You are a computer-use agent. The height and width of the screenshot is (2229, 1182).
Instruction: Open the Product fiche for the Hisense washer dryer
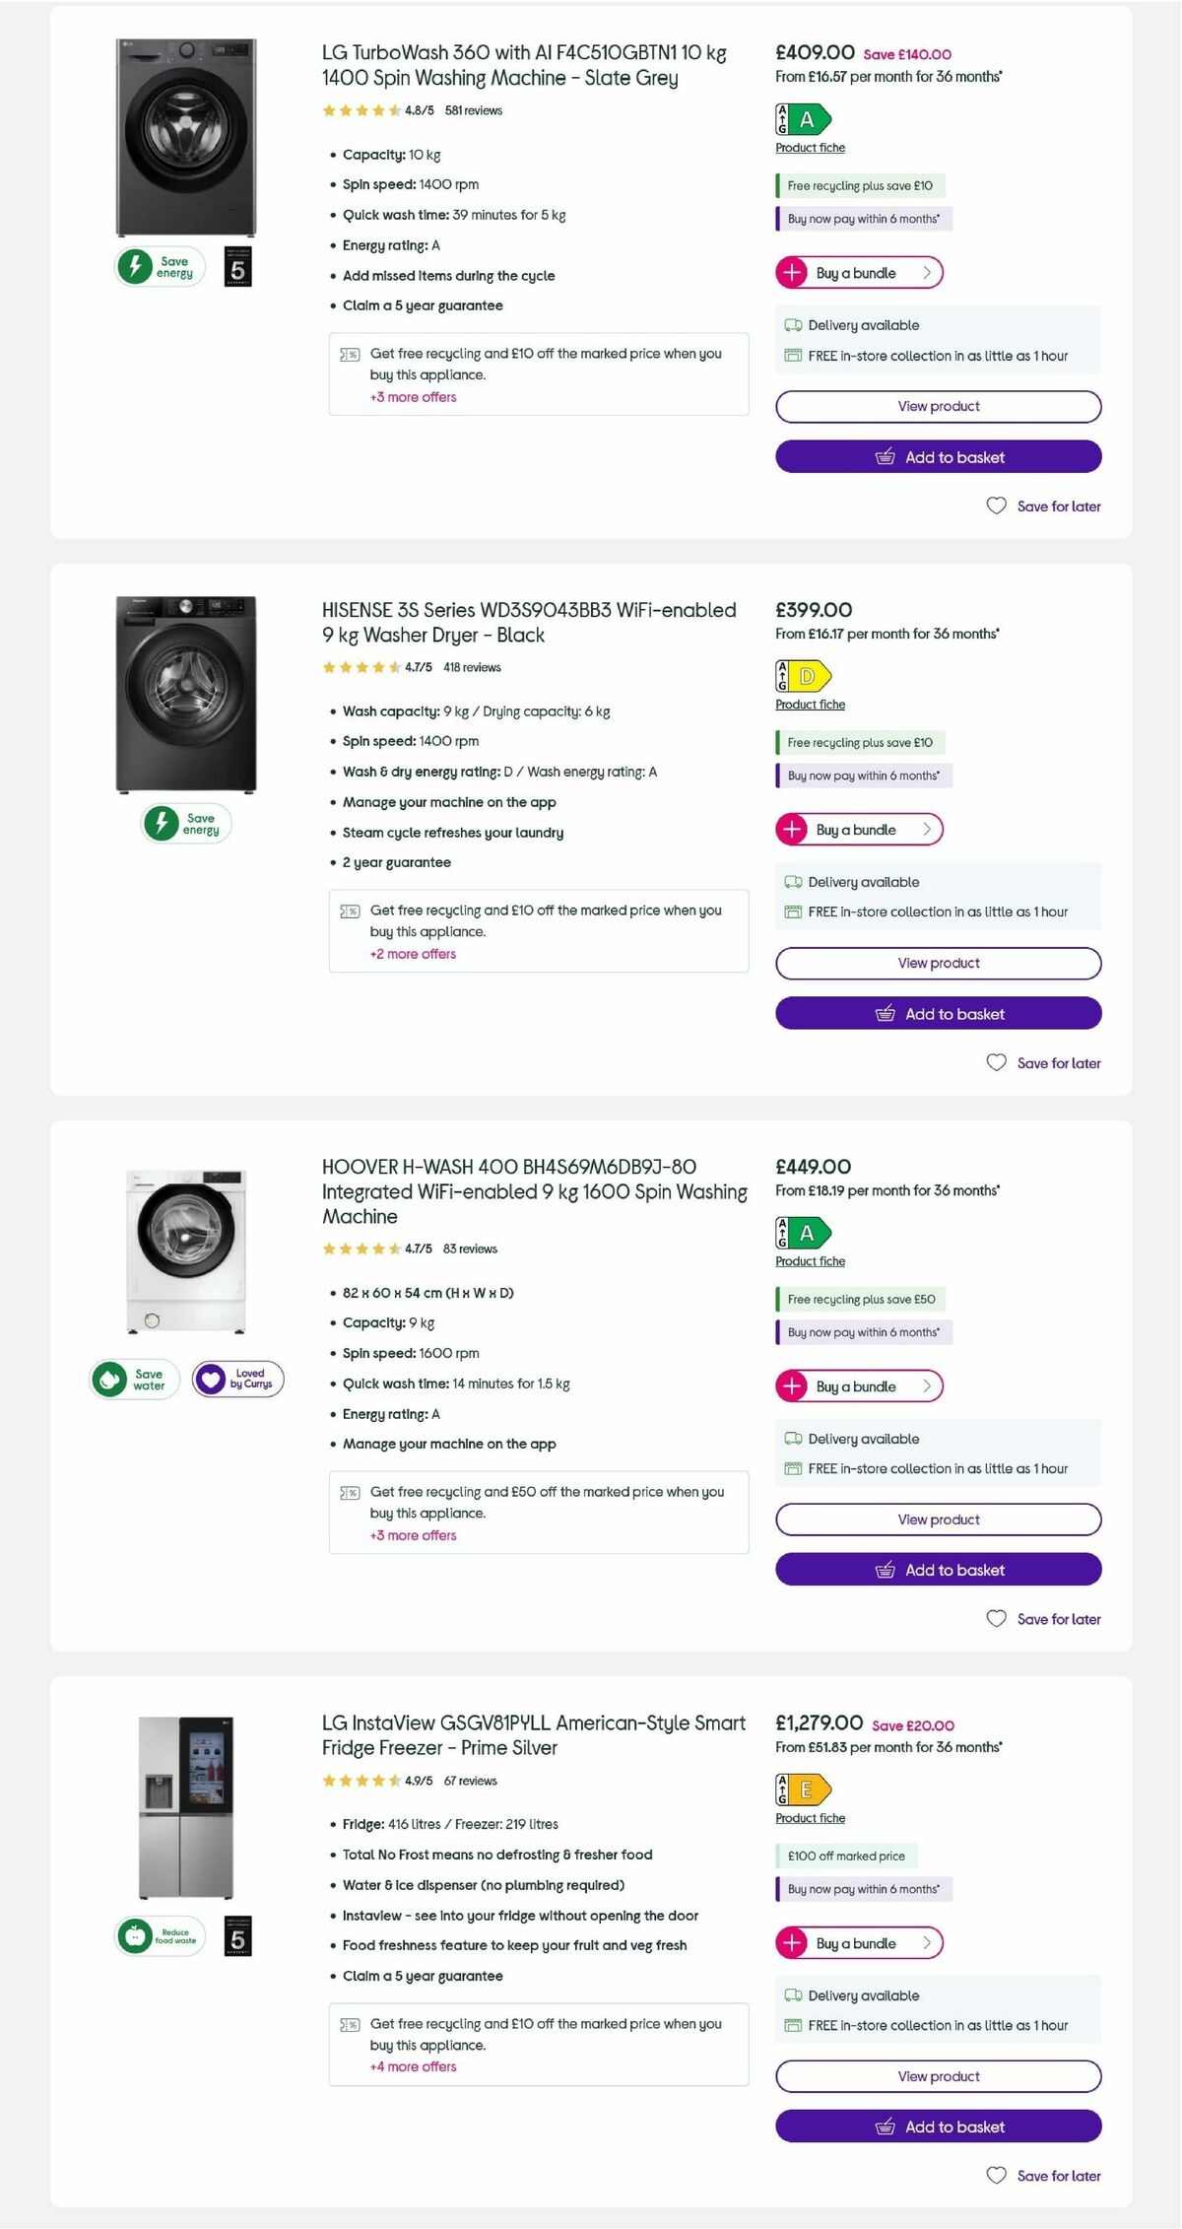click(x=809, y=704)
